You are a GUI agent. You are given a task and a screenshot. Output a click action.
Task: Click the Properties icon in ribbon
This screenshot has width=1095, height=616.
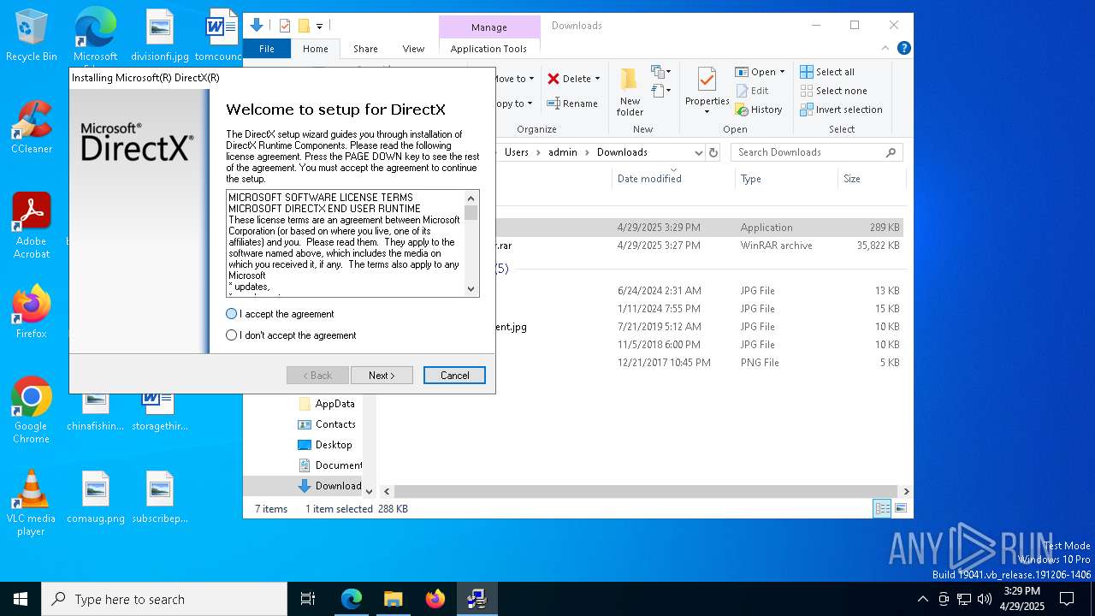click(707, 80)
